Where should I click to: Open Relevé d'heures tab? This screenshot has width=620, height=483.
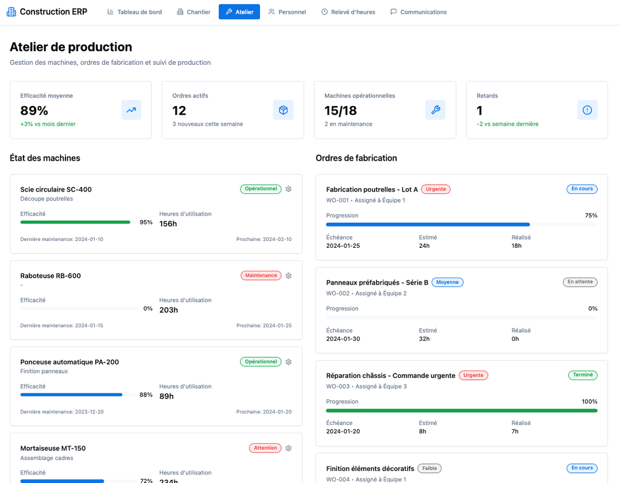(x=348, y=12)
